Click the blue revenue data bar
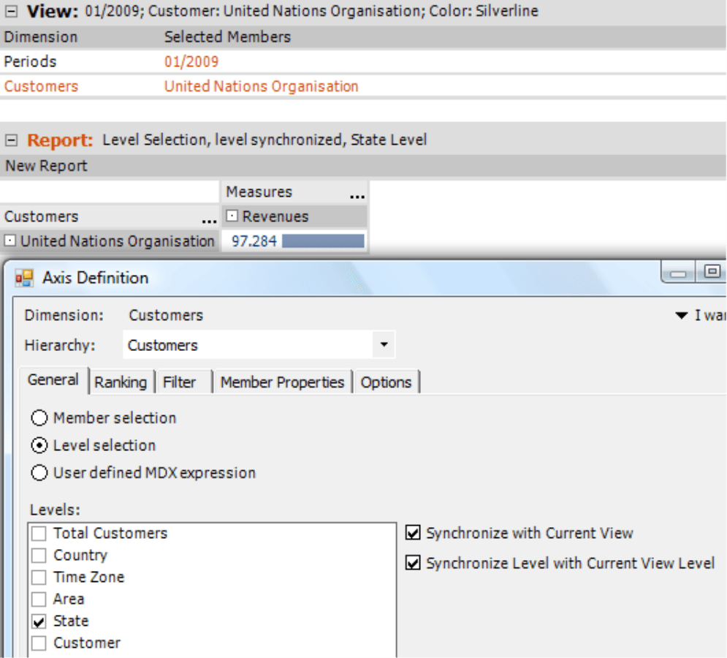Viewport: 727px width, 658px height. [x=323, y=241]
